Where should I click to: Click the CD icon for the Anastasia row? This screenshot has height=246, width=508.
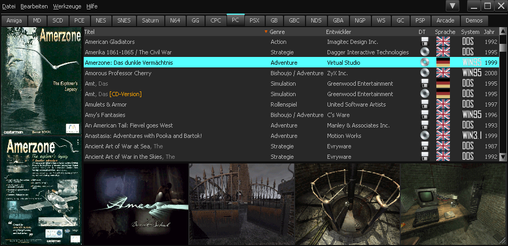(424, 136)
